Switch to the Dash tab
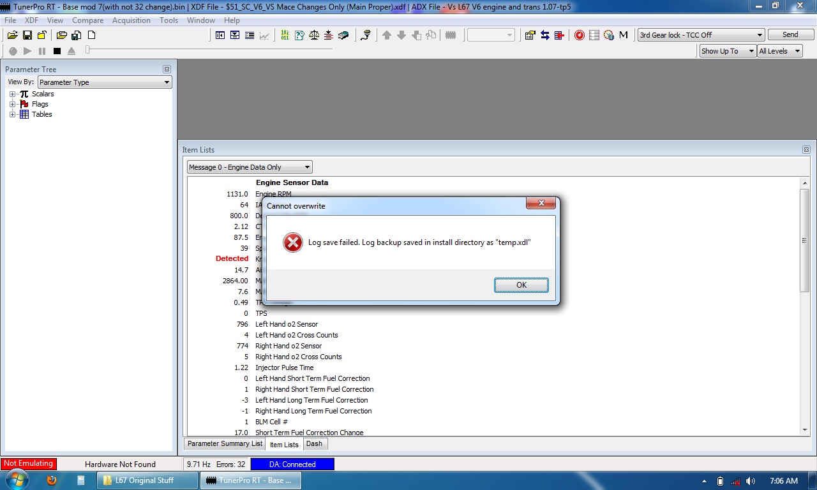Screen dimensions: 817x490 [x=314, y=443]
